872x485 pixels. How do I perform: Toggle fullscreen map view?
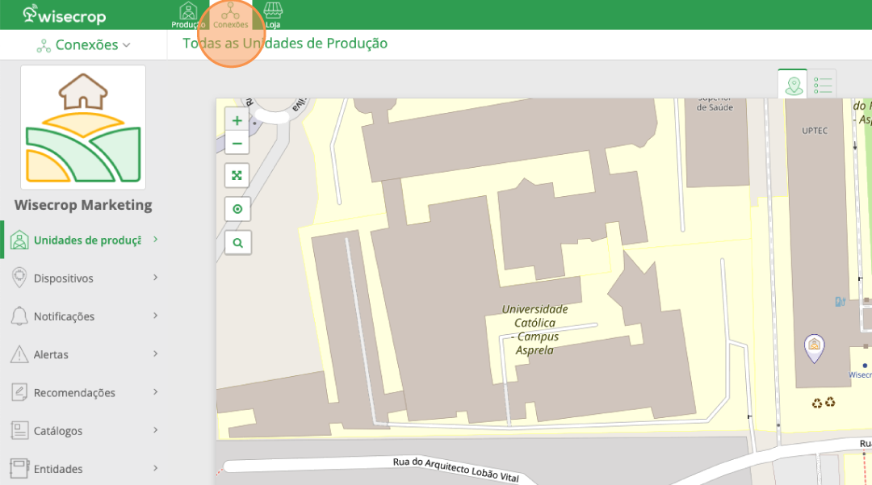tap(237, 175)
